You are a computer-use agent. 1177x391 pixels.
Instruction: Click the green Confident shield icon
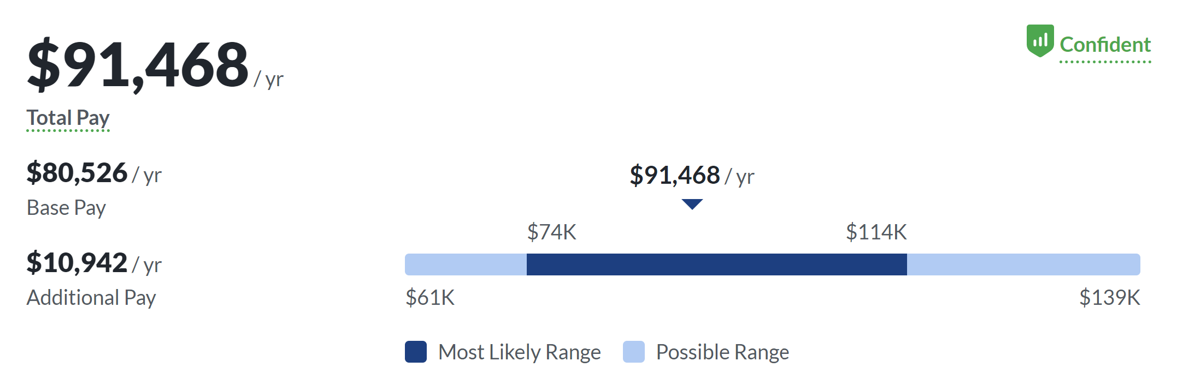tap(1039, 41)
